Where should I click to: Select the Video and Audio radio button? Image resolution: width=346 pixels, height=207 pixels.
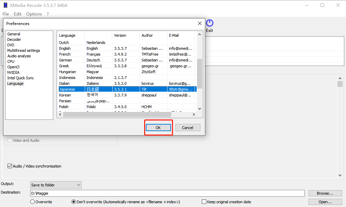tap(10, 140)
